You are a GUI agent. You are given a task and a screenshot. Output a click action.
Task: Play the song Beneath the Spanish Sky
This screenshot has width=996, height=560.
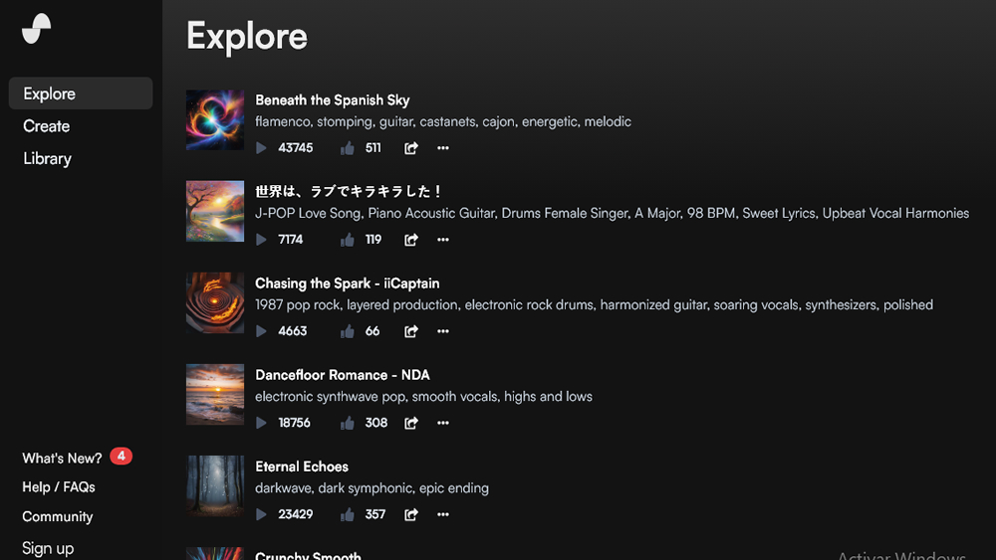pos(261,148)
